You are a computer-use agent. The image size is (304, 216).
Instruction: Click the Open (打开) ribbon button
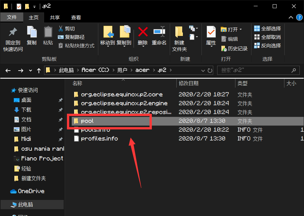click(x=229, y=29)
